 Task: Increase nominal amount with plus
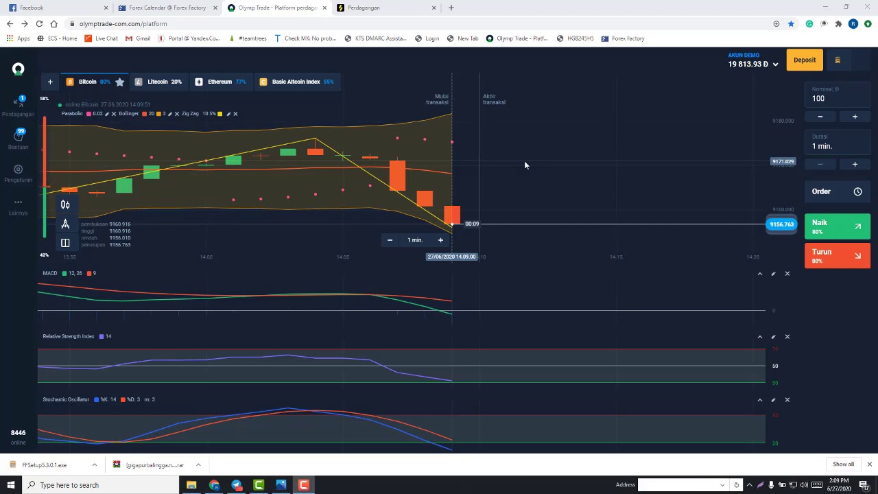pos(855,117)
